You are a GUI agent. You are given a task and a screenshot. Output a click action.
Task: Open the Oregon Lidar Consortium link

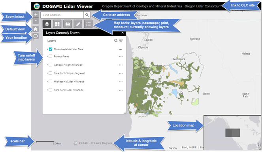pos(203,6)
